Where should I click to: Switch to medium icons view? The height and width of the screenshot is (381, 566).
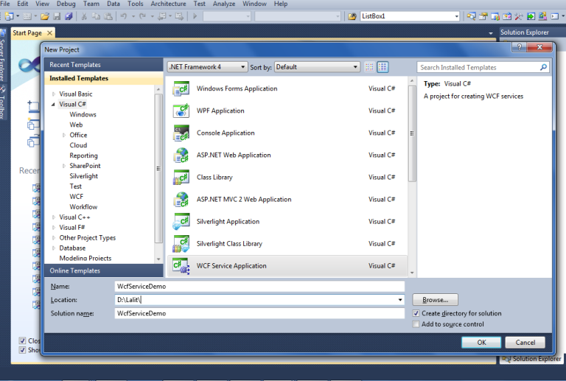tap(382, 67)
